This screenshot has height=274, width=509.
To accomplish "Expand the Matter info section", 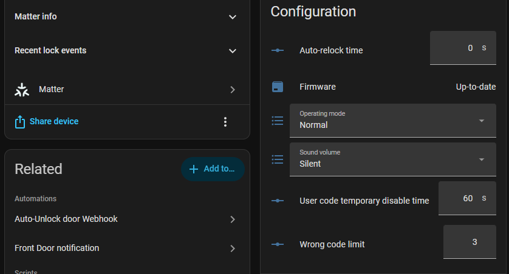I will coord(127,16).
